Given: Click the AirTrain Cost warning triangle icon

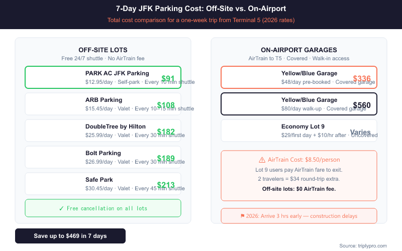Looking at the screenshot, I should pyautogui.click(x=262, y=160).
